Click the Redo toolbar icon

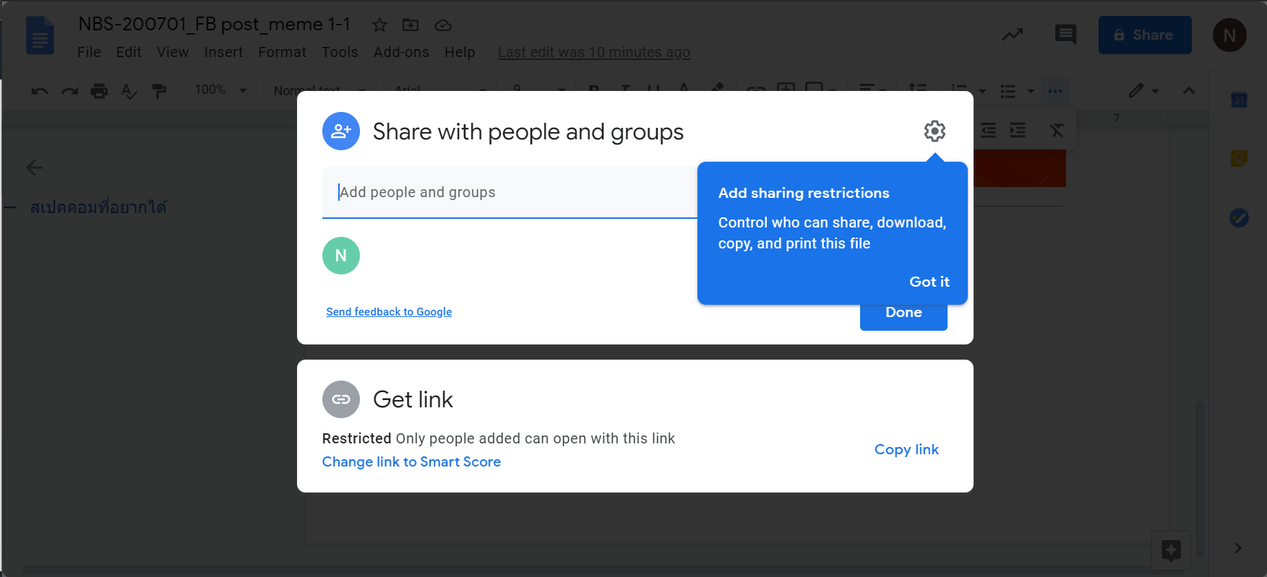[69, 90]
